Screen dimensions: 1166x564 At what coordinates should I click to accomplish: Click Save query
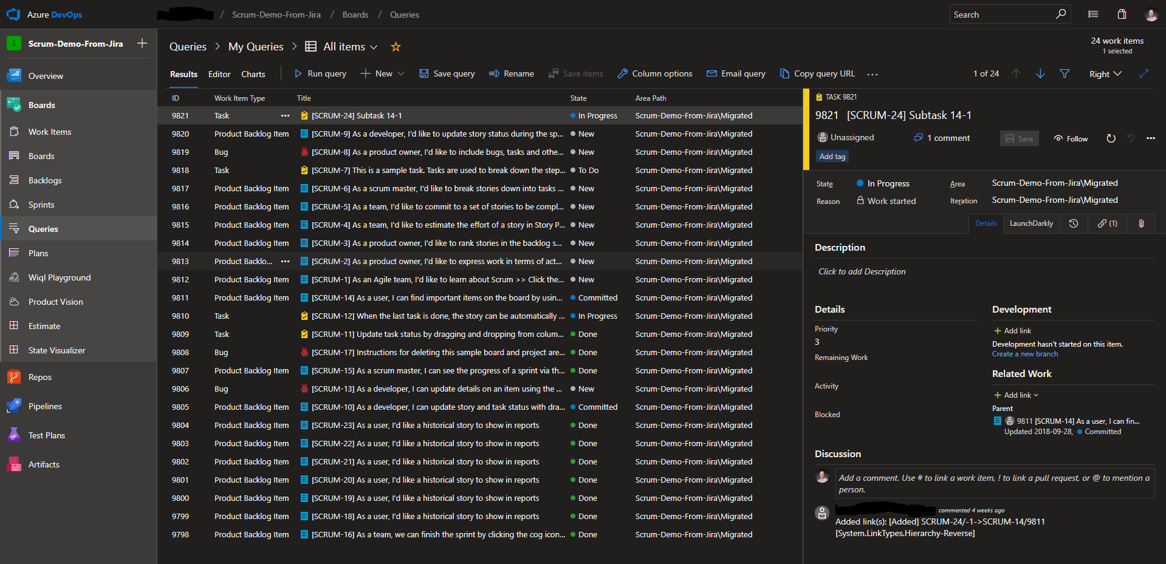click(x=447, y=73)
